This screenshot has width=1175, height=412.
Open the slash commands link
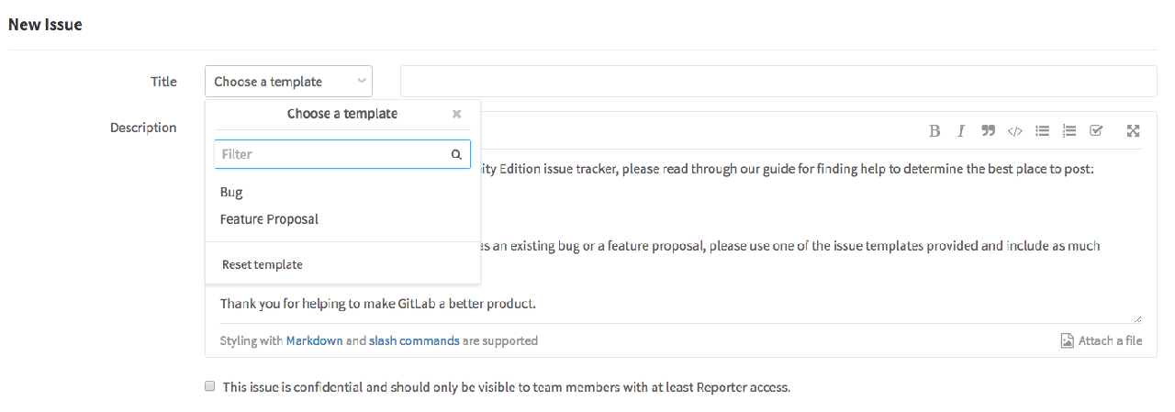(x=414, y=340)
